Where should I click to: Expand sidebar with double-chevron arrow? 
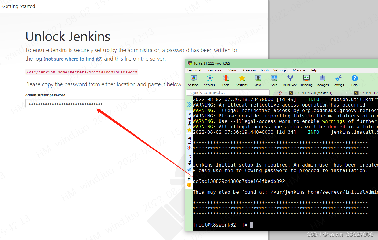[x=189, y=104]
